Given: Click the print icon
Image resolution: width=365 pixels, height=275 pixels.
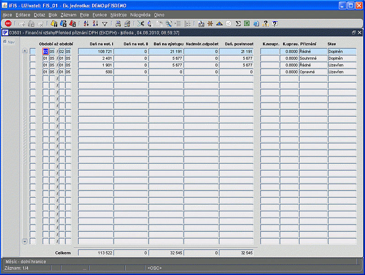Looking at the screenshot, I should tap(118, 23).
